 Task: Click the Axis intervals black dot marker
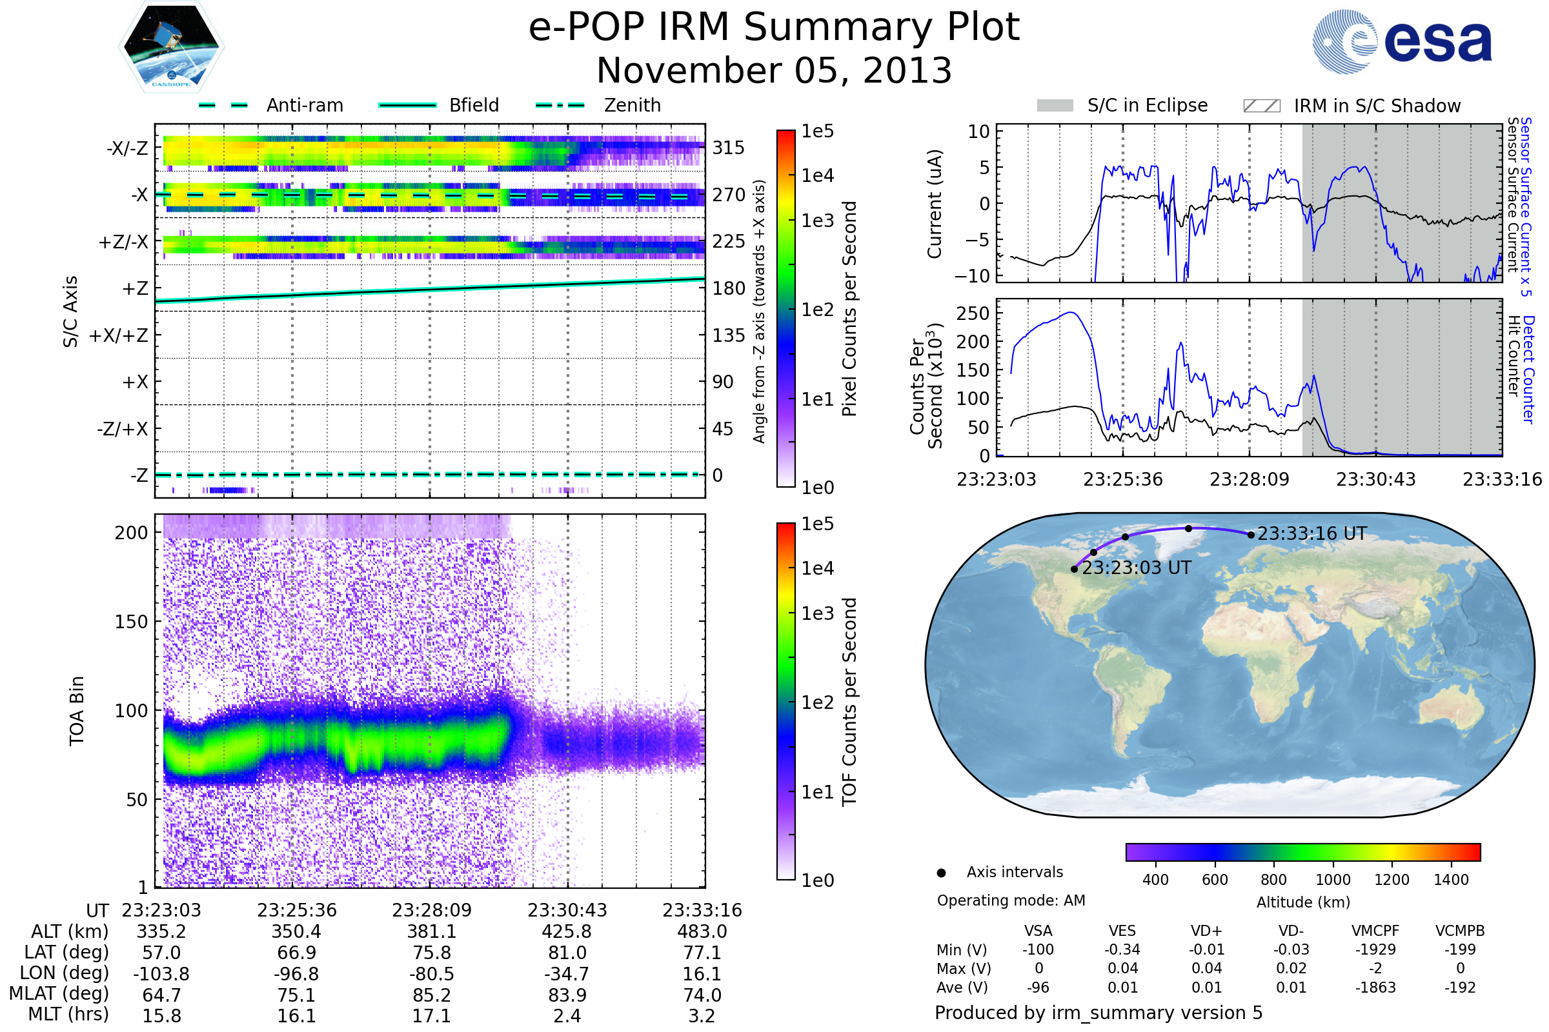(x=941, y=873)
